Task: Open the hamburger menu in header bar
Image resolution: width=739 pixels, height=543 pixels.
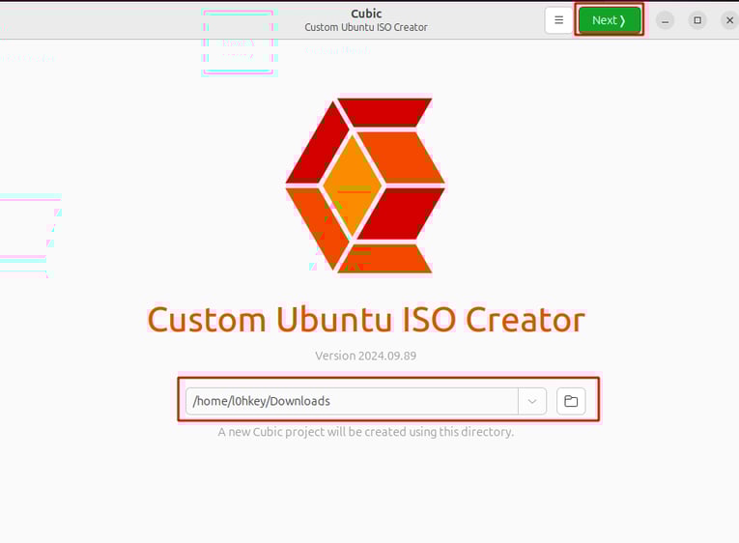Action: pyautogui.click(x=558, y=20)
